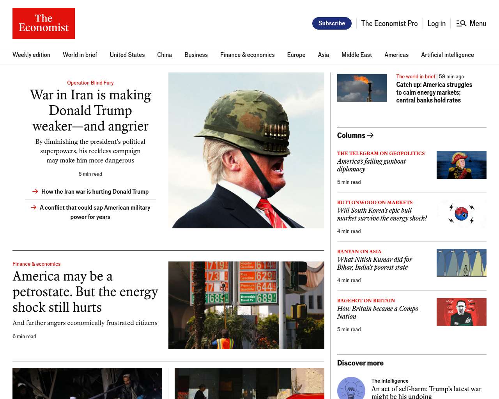Read How Britain became a Compo Nation

(378, 312)
